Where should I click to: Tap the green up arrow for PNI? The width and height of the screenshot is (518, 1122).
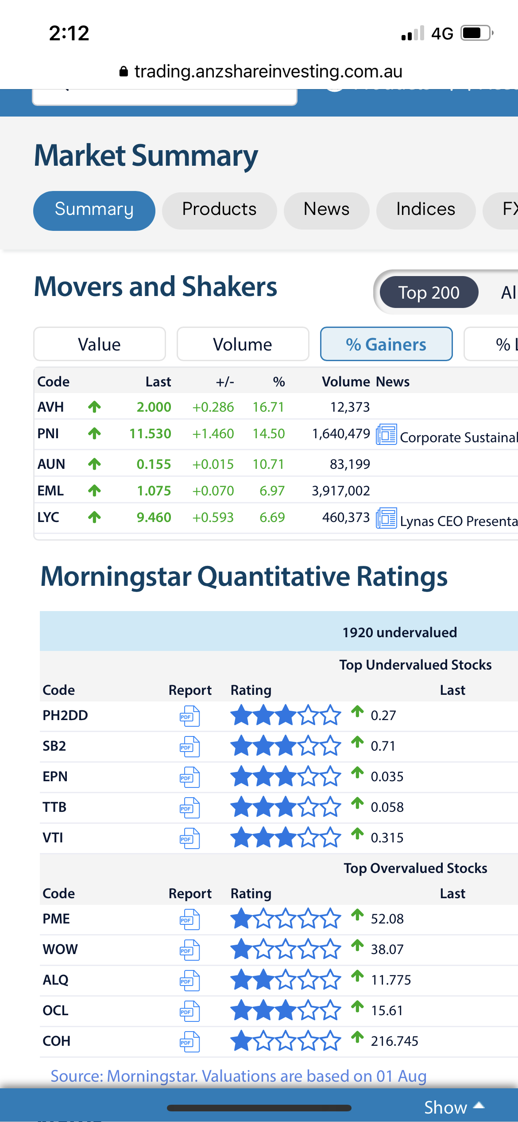pyautogui.click(x=94, y=433)
